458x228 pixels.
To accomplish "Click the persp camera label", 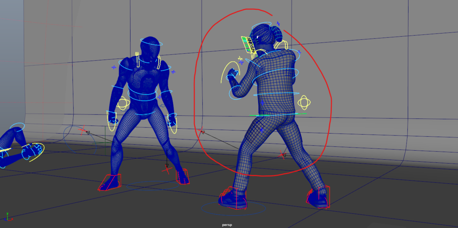I will click(x=227, y=225).
